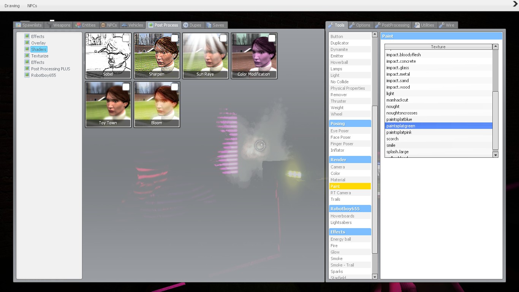
Task: Click the icon beside Post Processing PLUS
Action: point(27,68)
